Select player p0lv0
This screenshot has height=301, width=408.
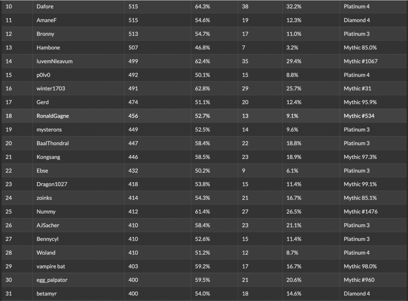pyautogui.click(x=43, y=75)
